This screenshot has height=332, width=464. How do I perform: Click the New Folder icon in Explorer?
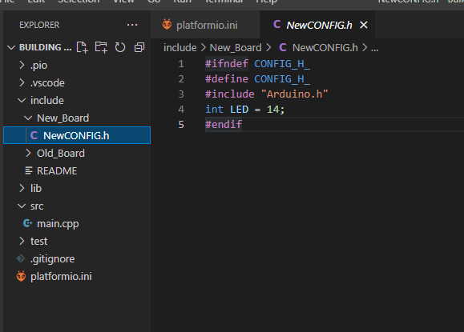point(101,47)
